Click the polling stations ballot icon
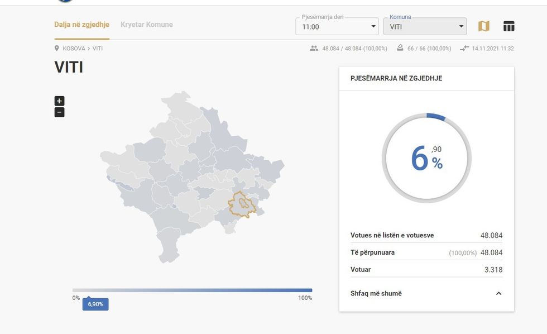The image size is (547, 334). (400, 49)
